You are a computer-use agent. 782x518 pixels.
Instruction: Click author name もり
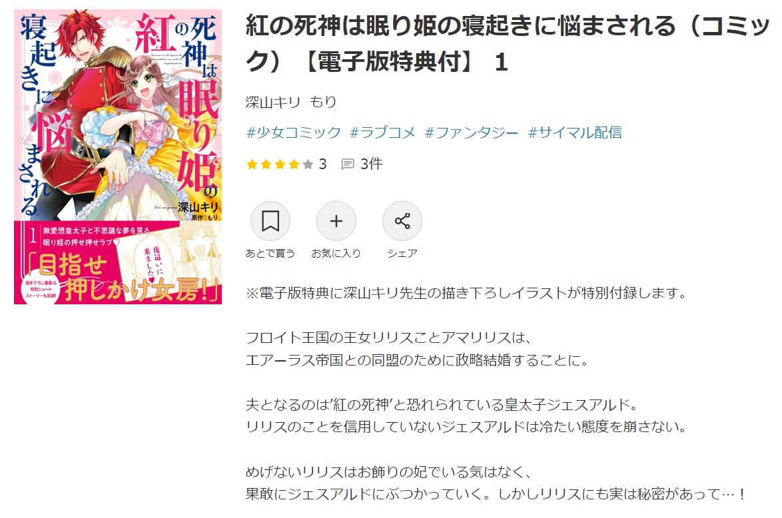pyautogui.click(x=323, y=103)
